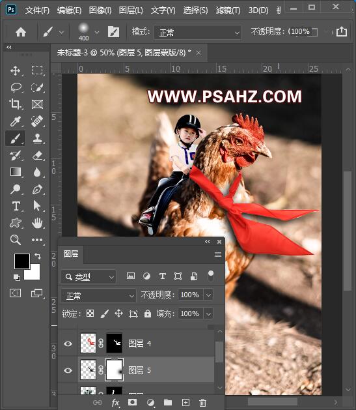Select the Frame tool
This screenshot has height=410, width=356.
point(37,104)
